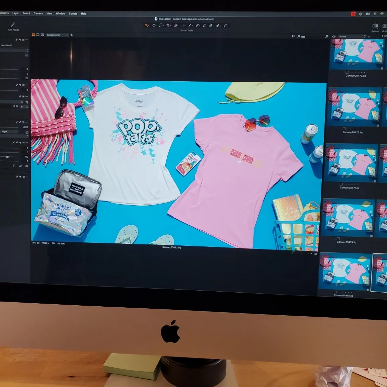Select the Conway20473.iiq thumbnail
The width and height of the screenshot is (387, 387).
(357, 54)
